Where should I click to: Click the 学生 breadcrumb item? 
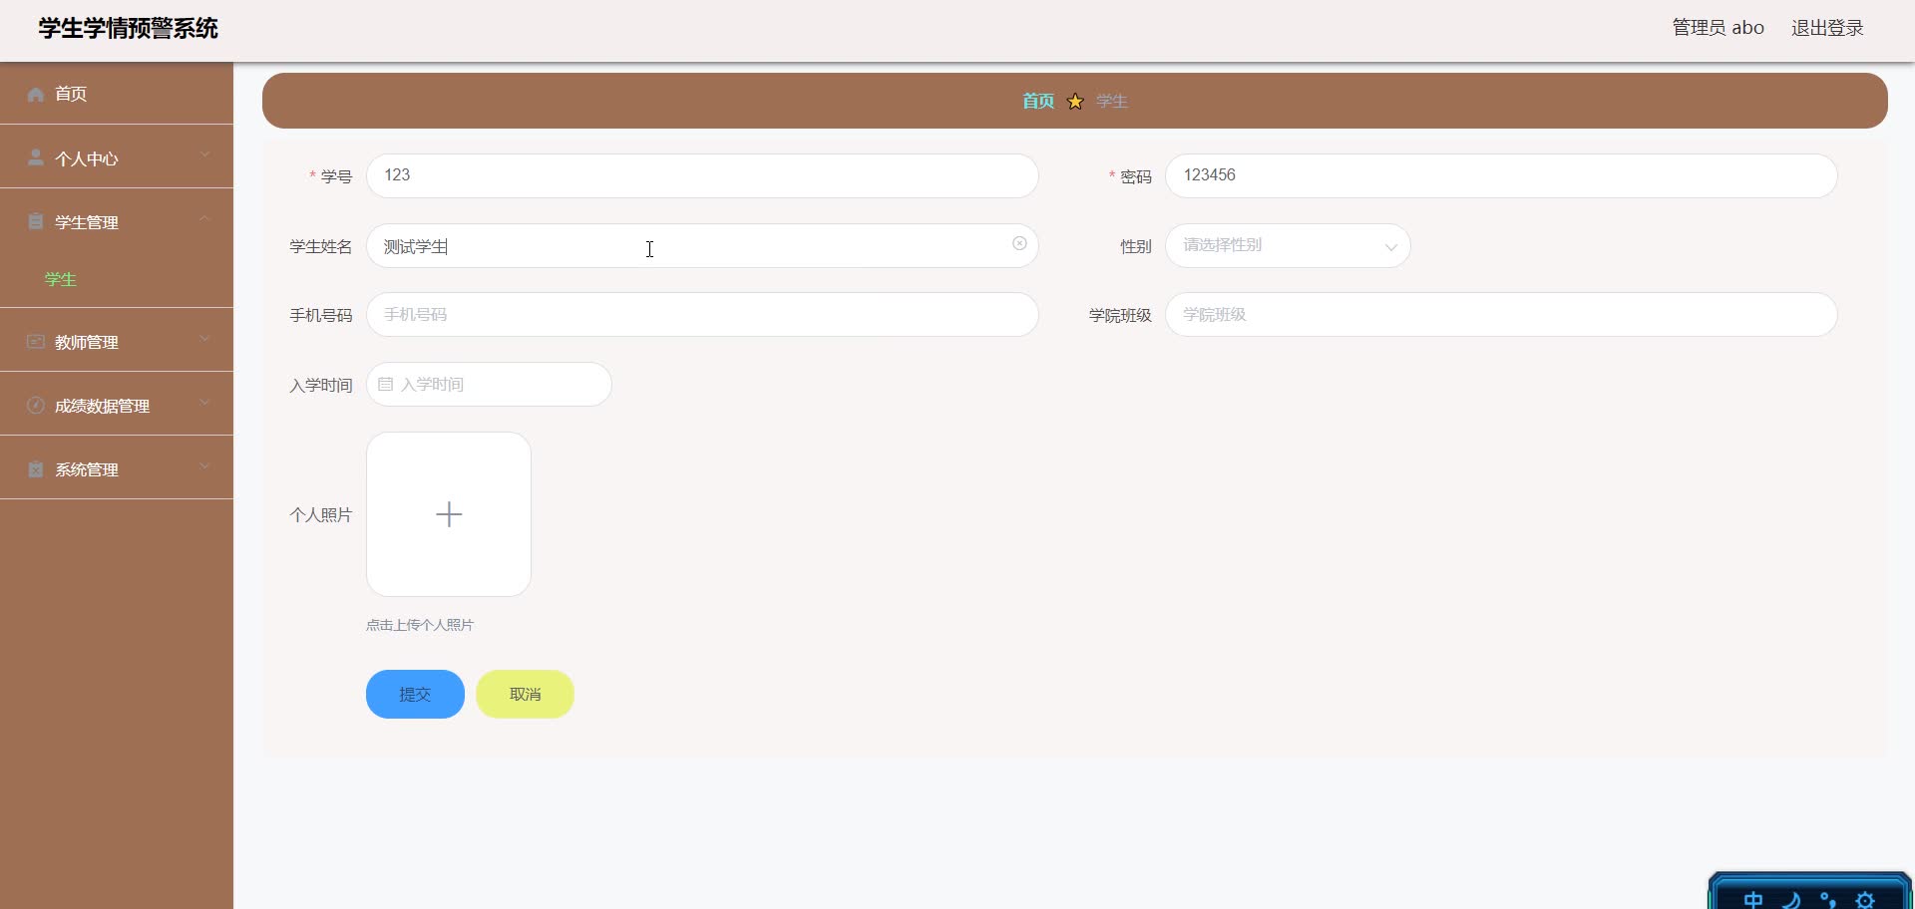pos(1111,101)
